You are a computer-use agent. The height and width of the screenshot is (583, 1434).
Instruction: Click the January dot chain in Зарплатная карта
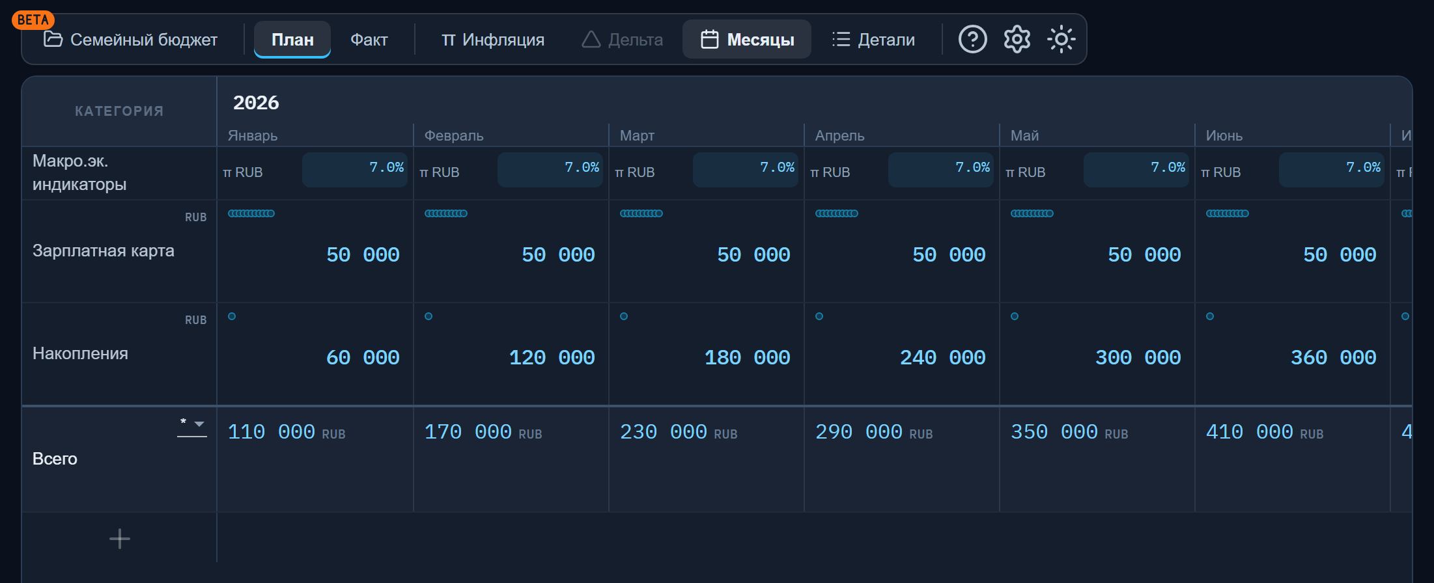coord(251,213)
